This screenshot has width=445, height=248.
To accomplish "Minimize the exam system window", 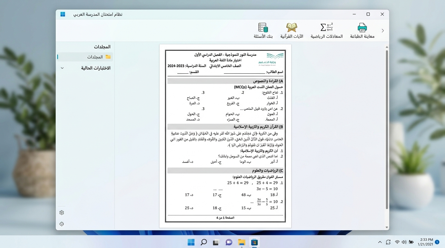I will coord(354,14).
